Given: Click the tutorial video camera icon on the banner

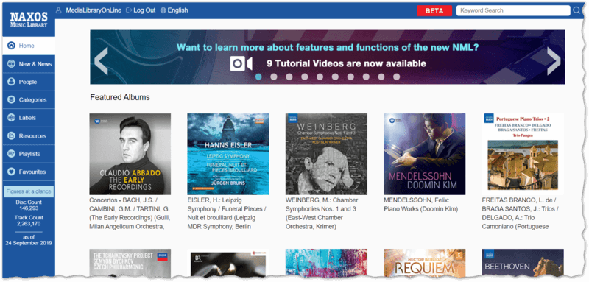Looking at the screenshot, I should (x=241, y=63).
